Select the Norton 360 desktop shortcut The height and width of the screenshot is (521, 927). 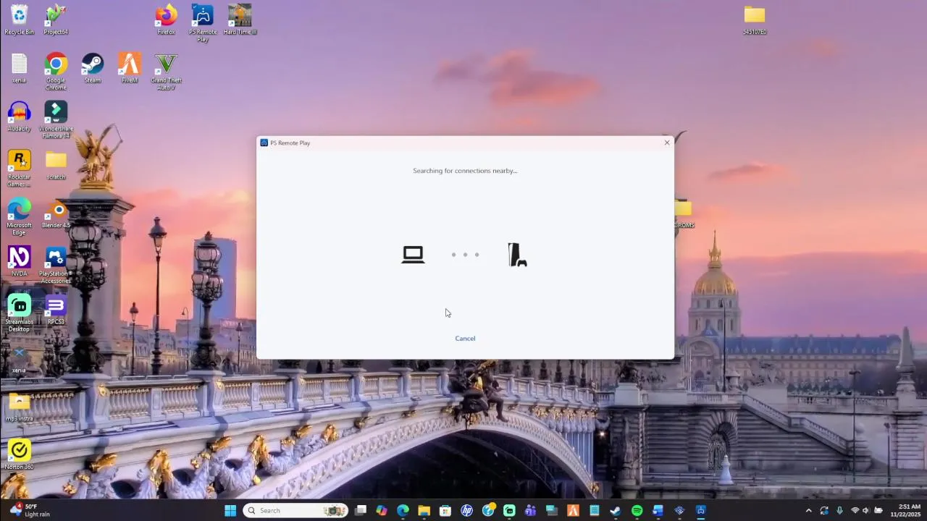coord(20,454)
